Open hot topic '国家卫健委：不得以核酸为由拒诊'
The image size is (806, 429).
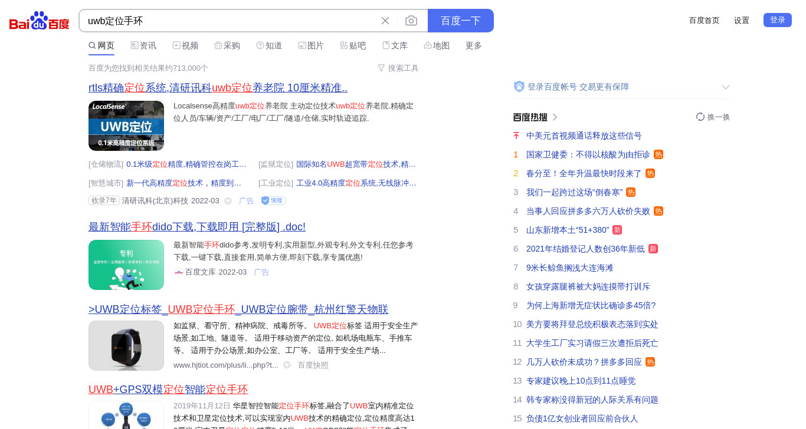pyautogui.click(x=588, y=154)
